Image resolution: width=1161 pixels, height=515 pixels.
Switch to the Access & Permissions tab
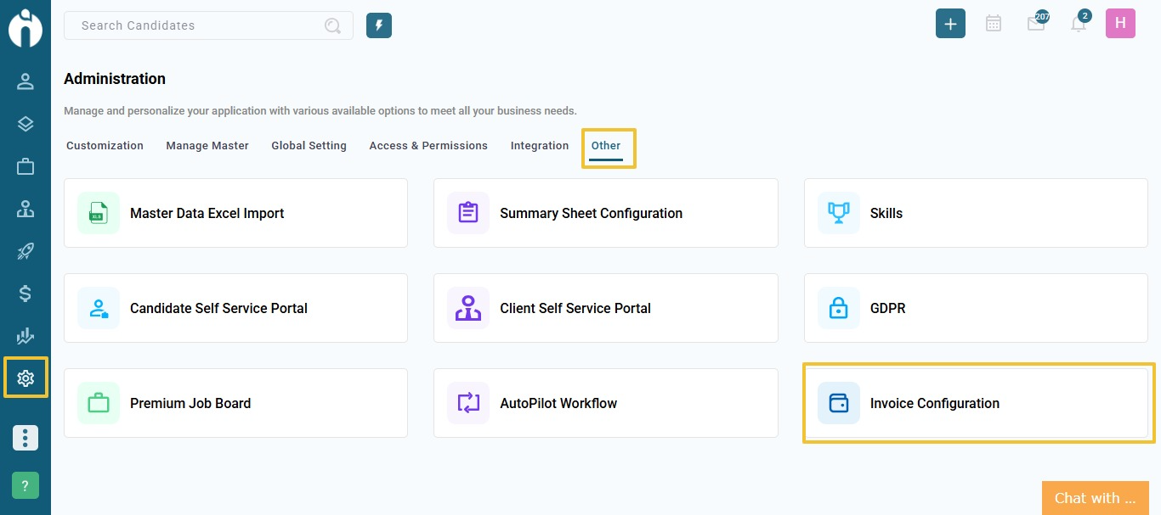pos(428,146)
